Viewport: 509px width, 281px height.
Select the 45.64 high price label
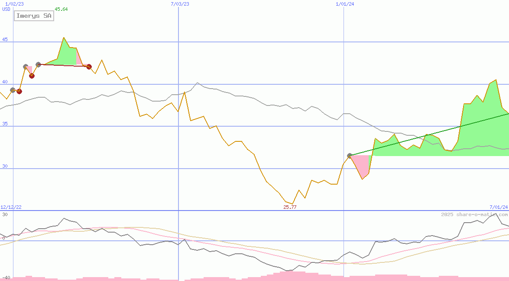(61, 9)
